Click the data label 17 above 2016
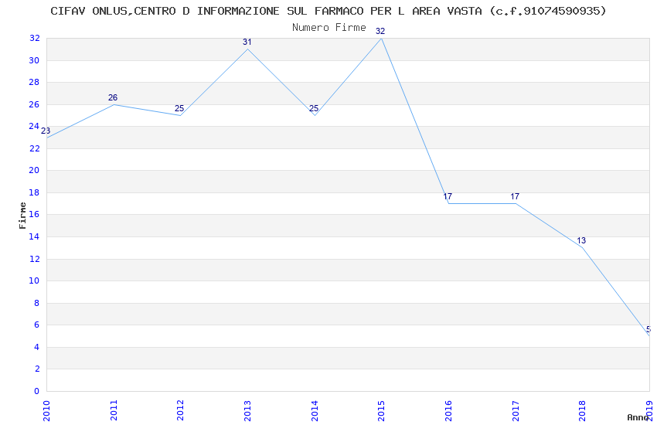This screenshot has height=425, width=657. (448, 196)
